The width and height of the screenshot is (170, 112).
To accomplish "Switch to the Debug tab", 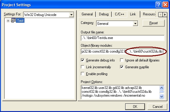I will (x=104, y=14).
